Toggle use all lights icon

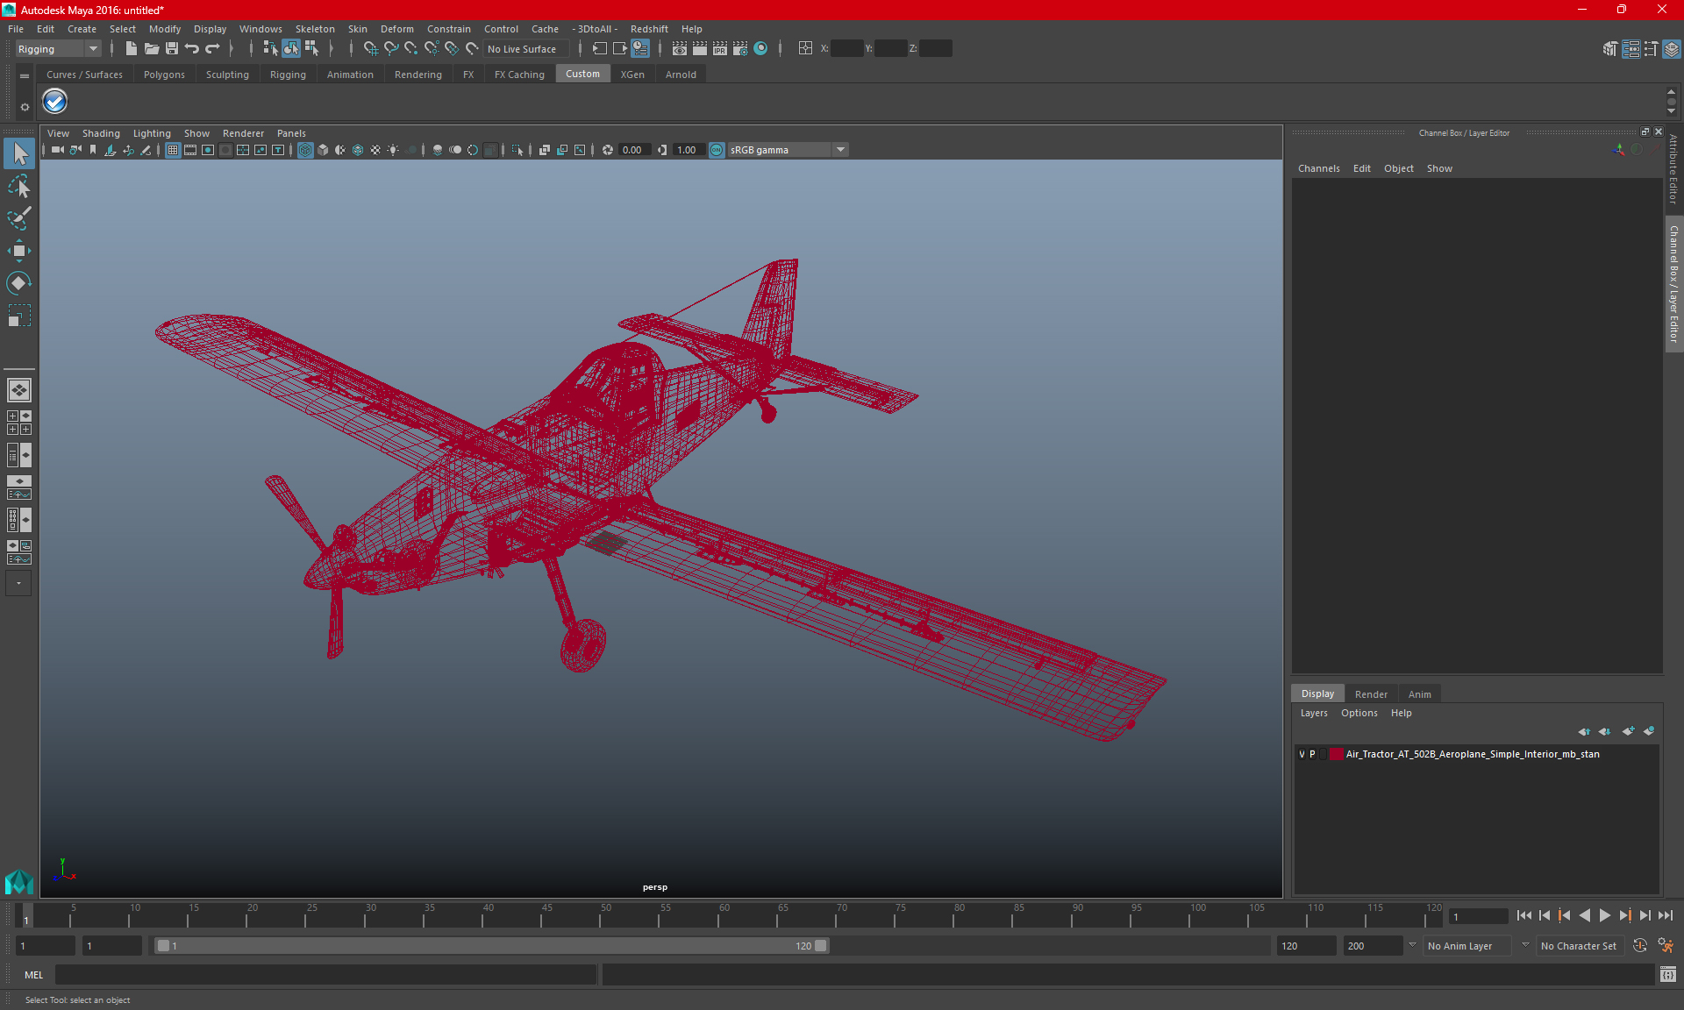pyautogui.click(x=393, y=150)
